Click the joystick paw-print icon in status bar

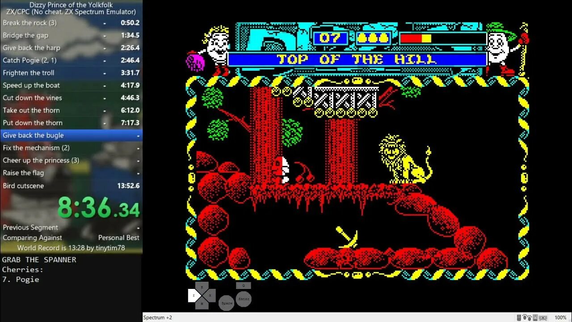pyautogui.click(x=527, y=318)
